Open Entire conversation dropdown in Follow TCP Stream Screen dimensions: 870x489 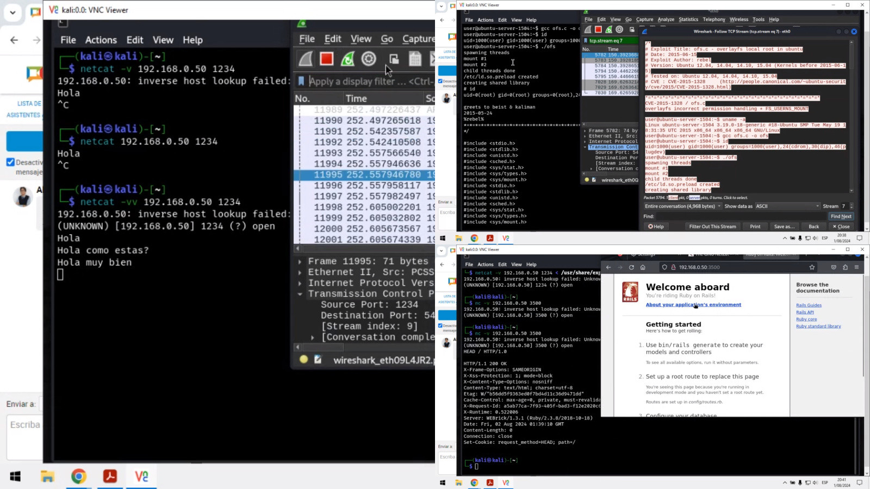click(682, 206)
